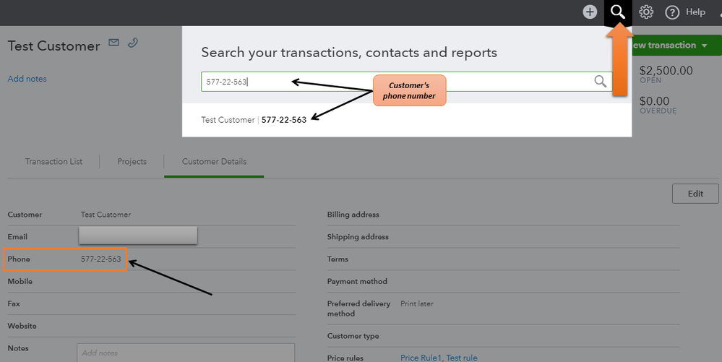Open the Test rule price rule link
Viewport: 722px width, 362px height.
[x=462, y=358]
